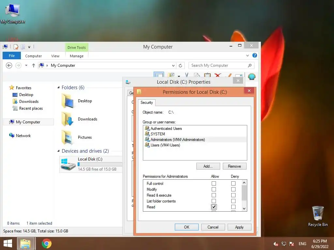Open the folder options toolbar dropdown arrow
The width and height of the screenshot is (334, 250).
(179, 76)
